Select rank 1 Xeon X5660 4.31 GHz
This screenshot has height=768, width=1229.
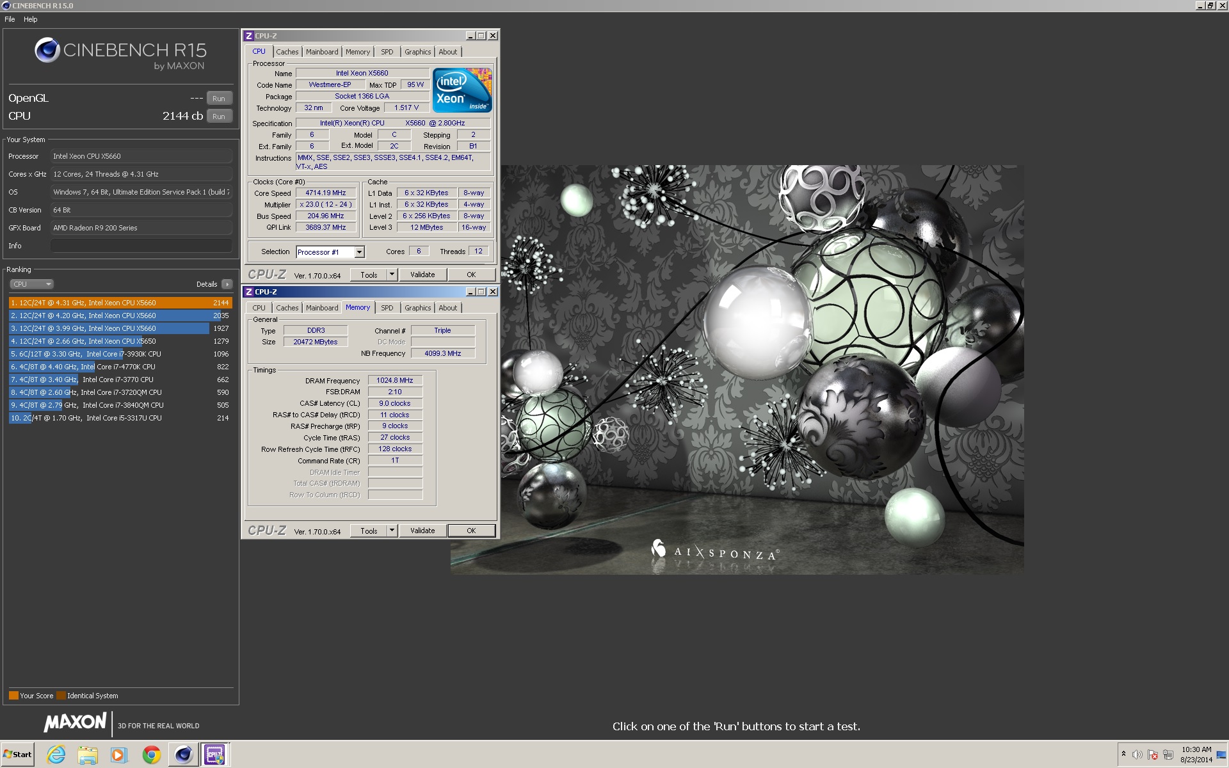[x=120, y=303]
